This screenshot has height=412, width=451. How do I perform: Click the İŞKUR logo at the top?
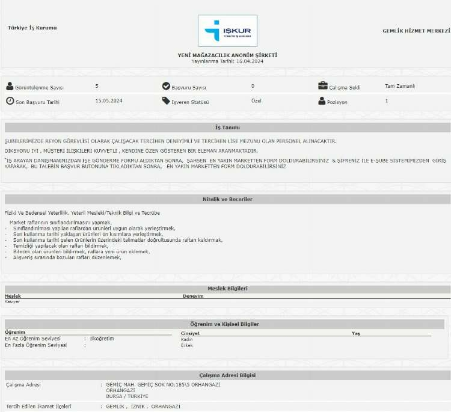227,31
